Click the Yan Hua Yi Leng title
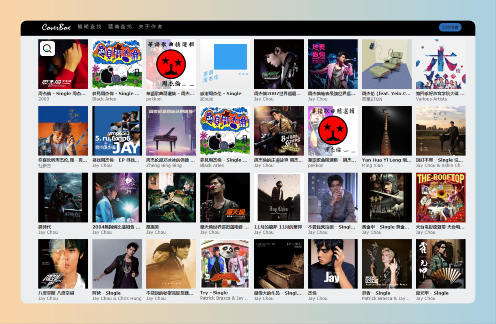 coord(386,160)
